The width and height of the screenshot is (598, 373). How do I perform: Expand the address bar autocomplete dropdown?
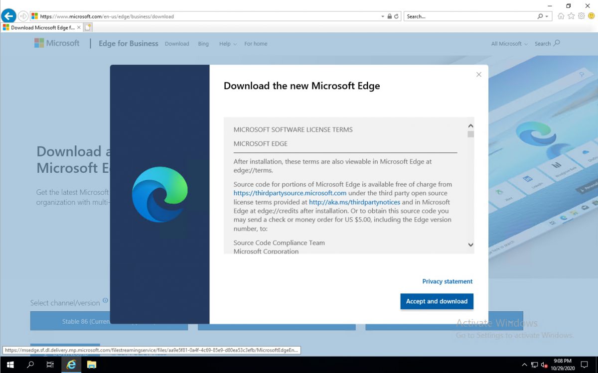pos(383,16)
